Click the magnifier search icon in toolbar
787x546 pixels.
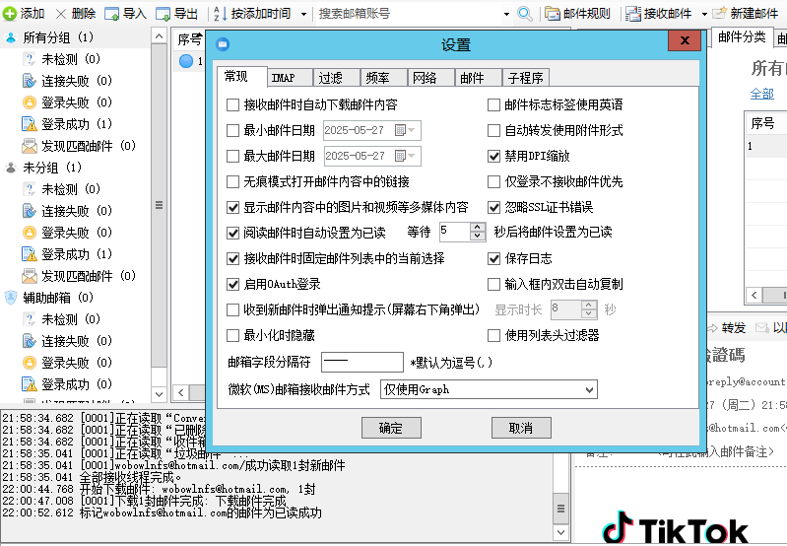(525, 14)
